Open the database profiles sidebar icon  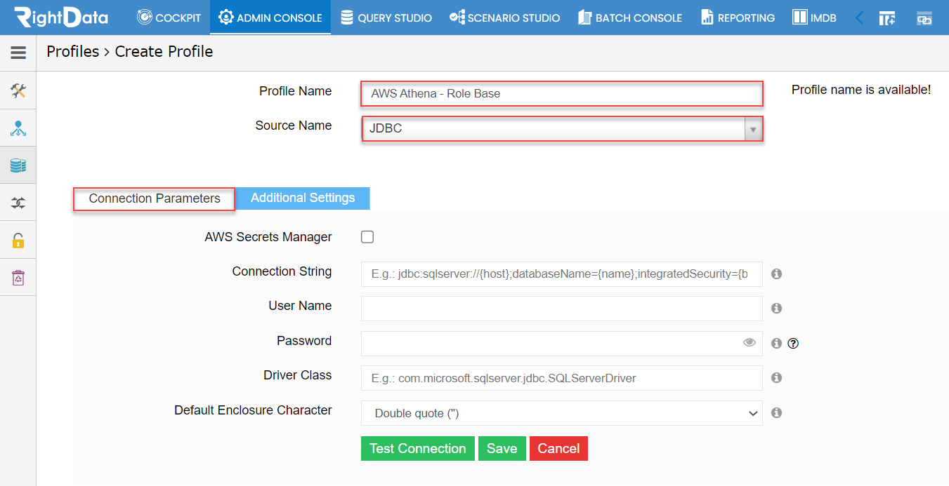18,166
